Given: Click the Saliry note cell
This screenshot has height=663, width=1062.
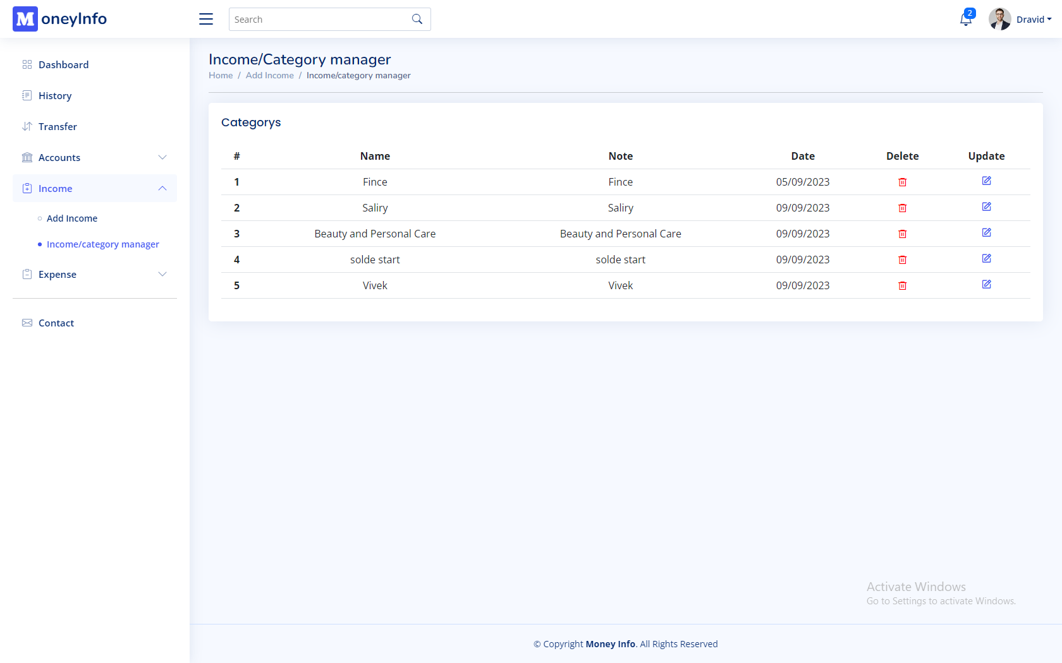Looking at the screenshot, I should coord(621,208).
